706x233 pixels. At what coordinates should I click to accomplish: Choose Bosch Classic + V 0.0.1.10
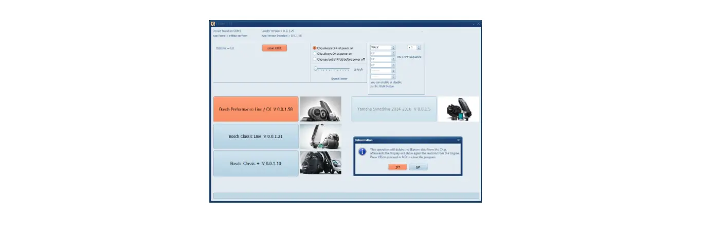pyautogui.click(x=256, y=163)
